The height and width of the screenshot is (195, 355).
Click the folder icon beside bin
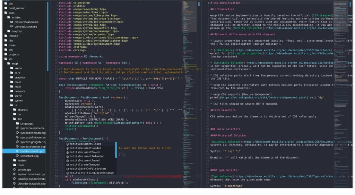tap(6, 3)
